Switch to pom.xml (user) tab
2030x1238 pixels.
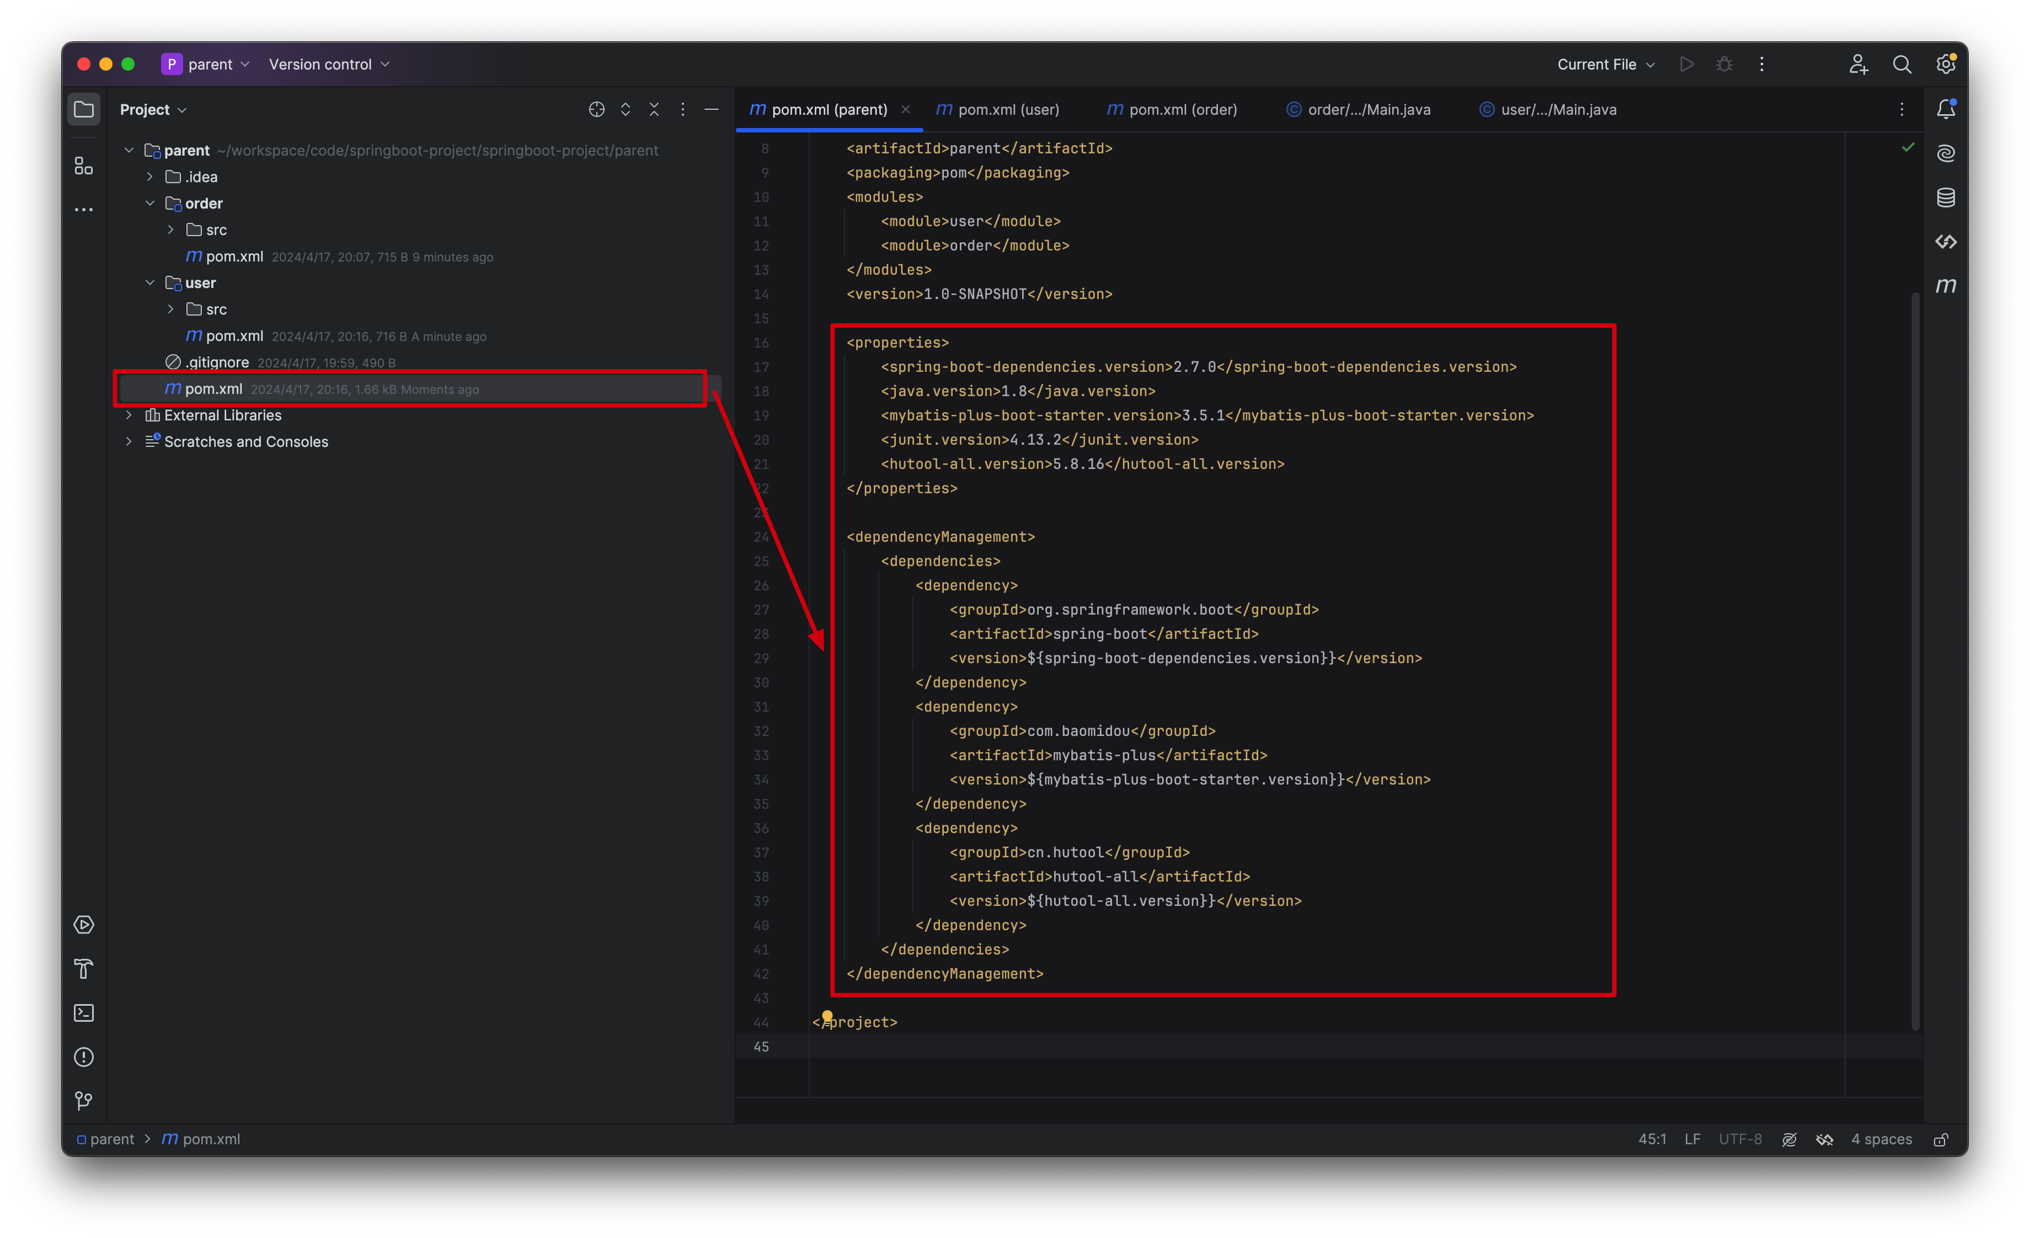pos(998,110)
